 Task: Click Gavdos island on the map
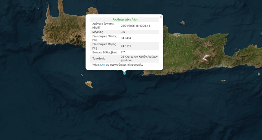89,84
